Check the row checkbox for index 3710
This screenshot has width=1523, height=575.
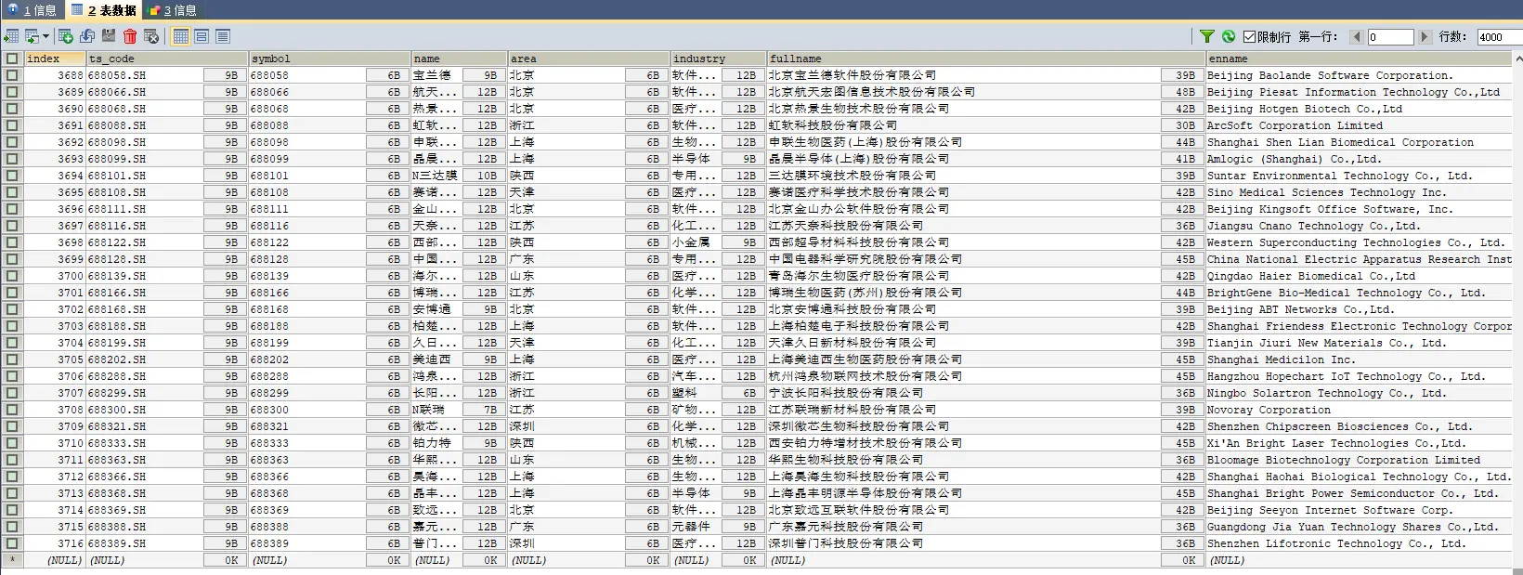click(12, 443)
